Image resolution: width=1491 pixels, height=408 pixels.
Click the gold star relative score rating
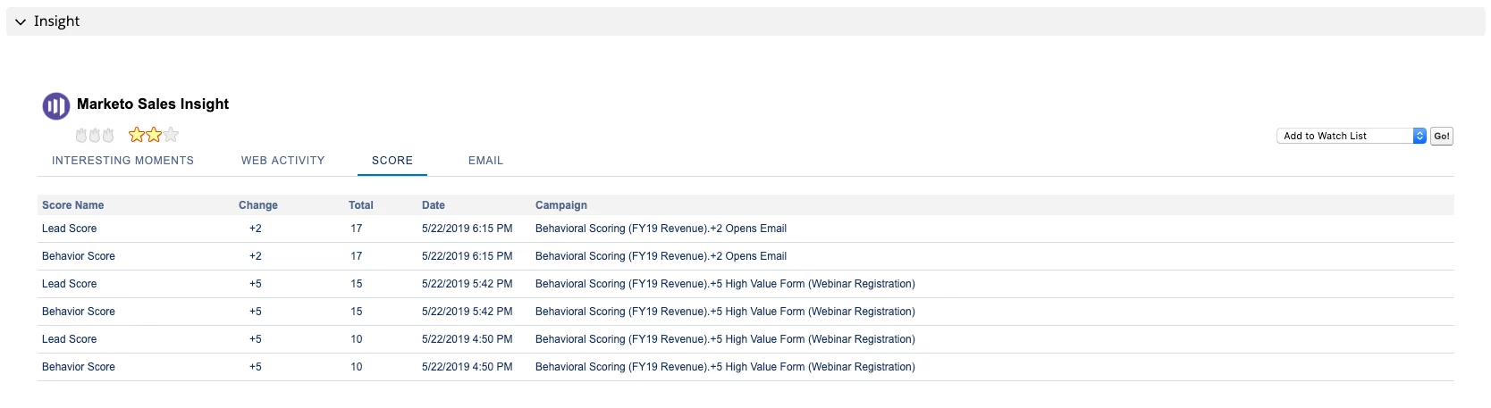[x=146, y=135]
